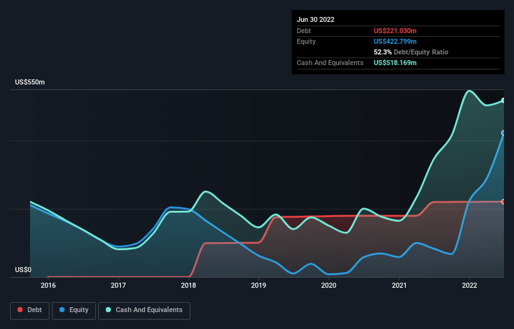Toggle the Equity series legend button
Image resolution: width=514 pixels, height=329 pixels.
[x=74, y=310]
